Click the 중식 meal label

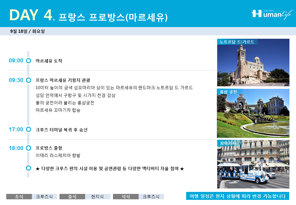tap(72, 196)
